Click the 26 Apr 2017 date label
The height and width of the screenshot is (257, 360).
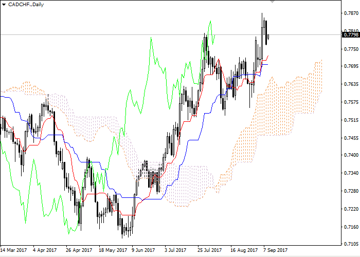pyautogui.click(x=79, y=250)
